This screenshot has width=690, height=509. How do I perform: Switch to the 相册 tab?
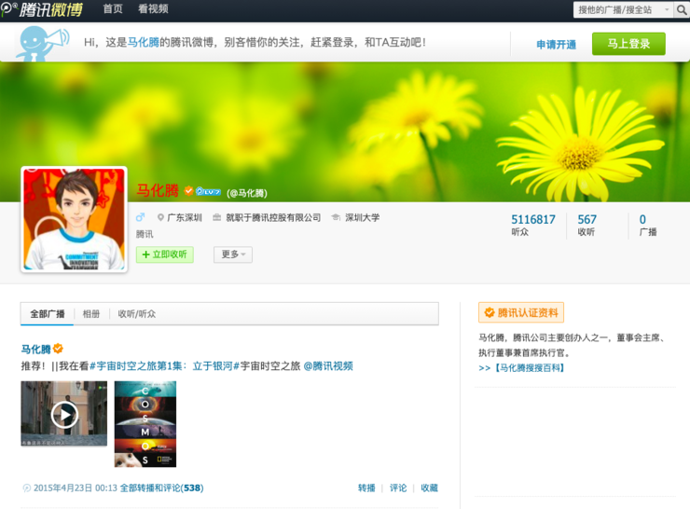coord(91,314)
